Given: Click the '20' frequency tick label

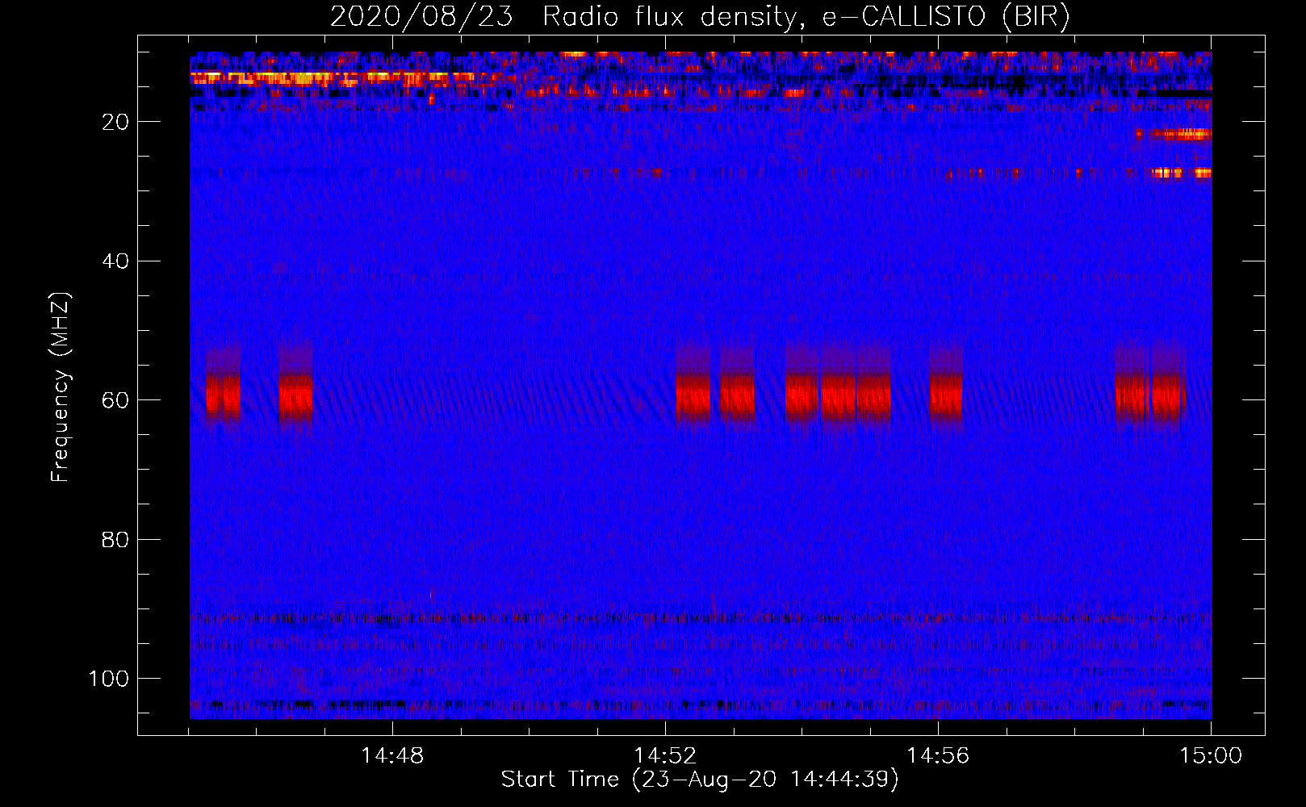Looking at the screenshot, I should coord(115,122).
